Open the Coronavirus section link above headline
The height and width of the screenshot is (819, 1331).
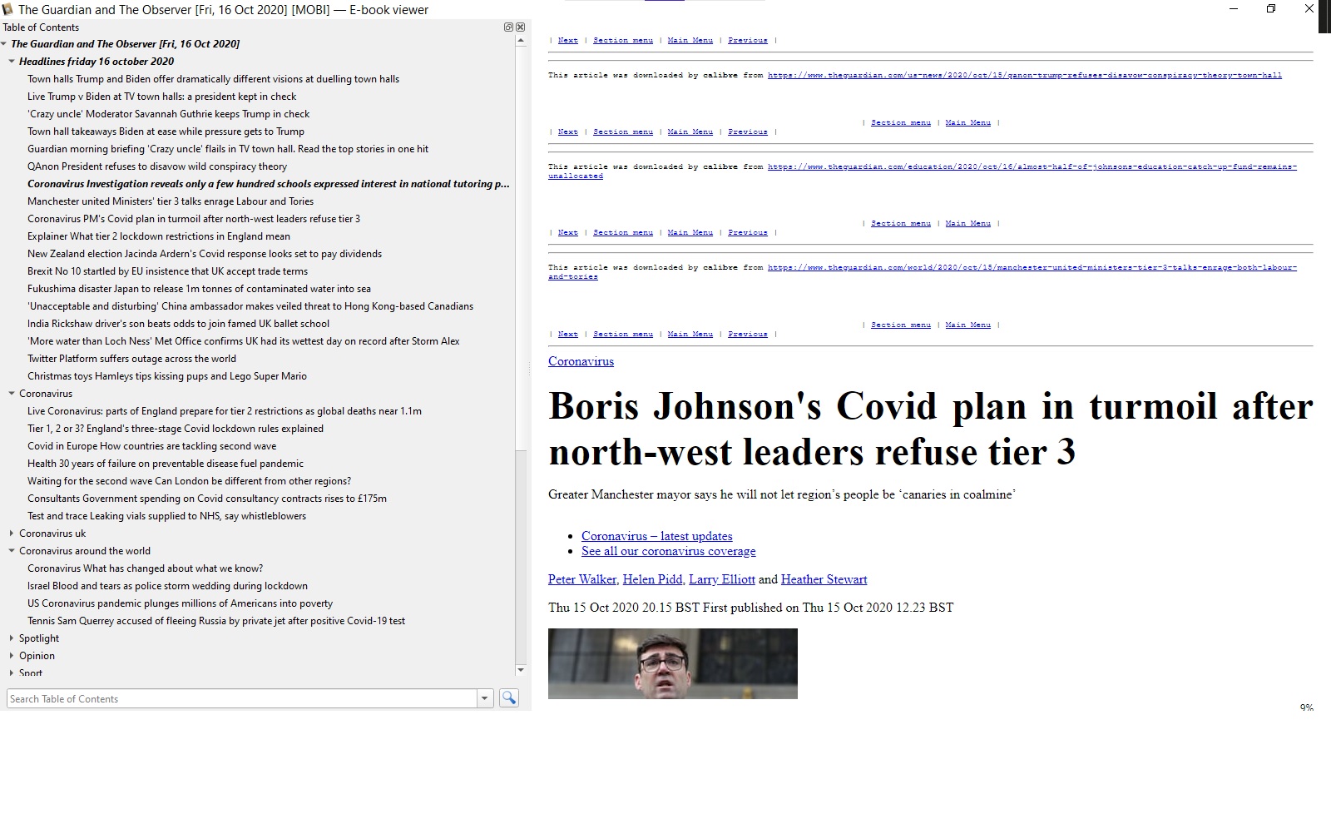(x=581, y=361)
